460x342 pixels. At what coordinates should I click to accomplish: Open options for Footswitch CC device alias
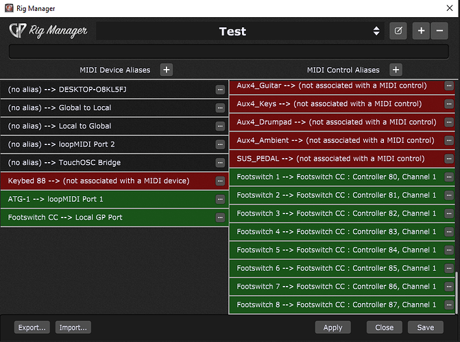click(220, 218)
